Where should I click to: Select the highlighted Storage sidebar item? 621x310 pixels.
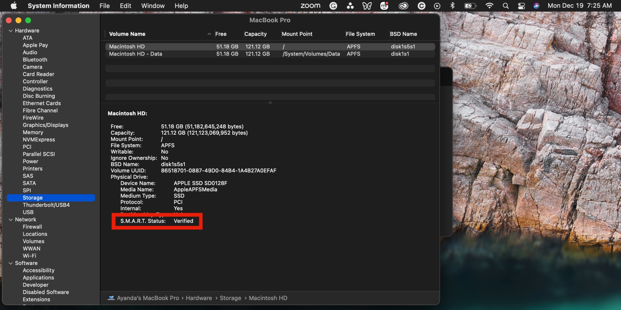(x=51, y=198)
